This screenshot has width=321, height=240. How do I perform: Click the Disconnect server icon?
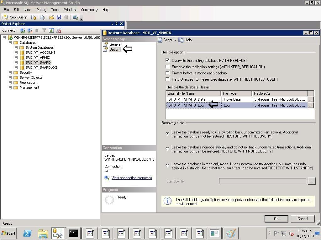(30, 30)
